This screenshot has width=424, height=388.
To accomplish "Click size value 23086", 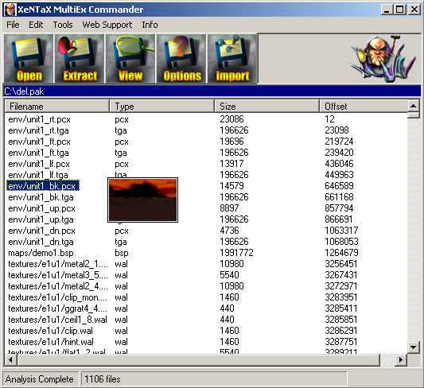I will point(231,119).
